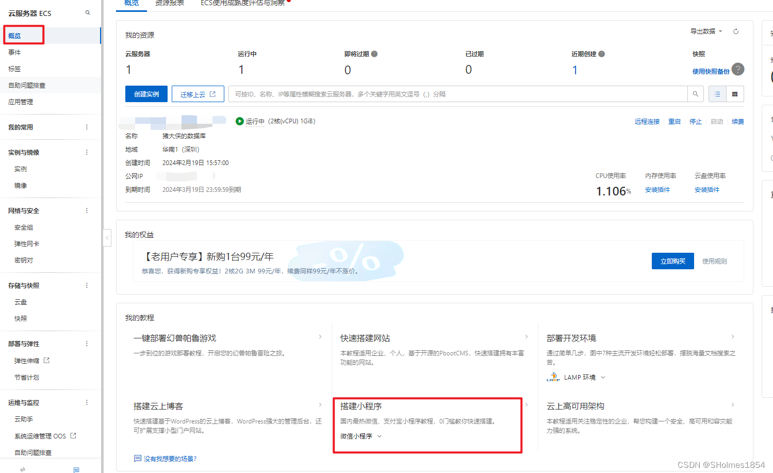Click 没有我想要的场景? link
The image size is (773, 473).
170,459
